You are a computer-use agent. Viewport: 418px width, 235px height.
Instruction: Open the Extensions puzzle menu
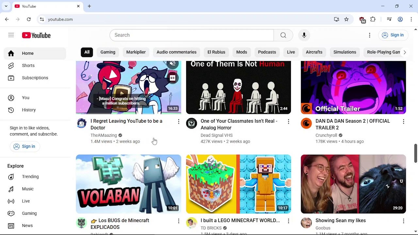373,19
